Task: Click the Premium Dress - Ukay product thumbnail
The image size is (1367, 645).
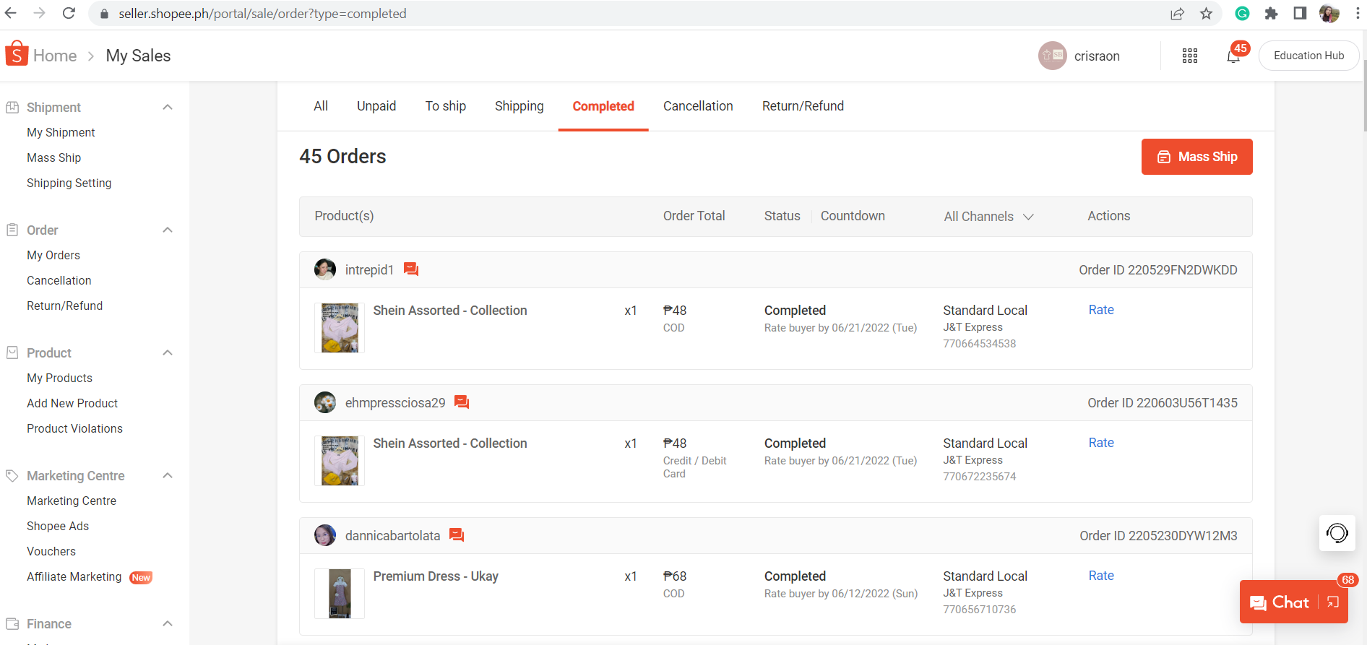Action: pyautogui.click(x=340, y=594)
